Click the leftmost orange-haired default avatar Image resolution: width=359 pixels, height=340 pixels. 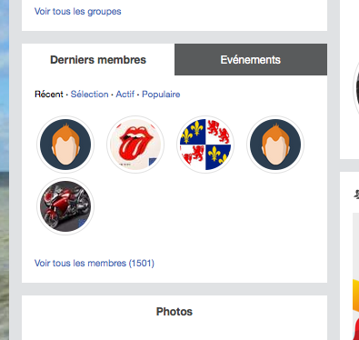(65, 145)
